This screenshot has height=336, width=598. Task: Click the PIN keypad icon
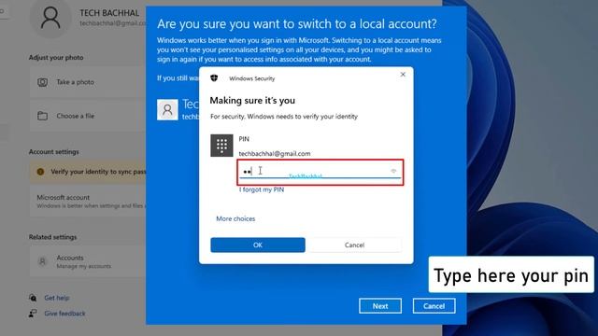coord(221,146)
